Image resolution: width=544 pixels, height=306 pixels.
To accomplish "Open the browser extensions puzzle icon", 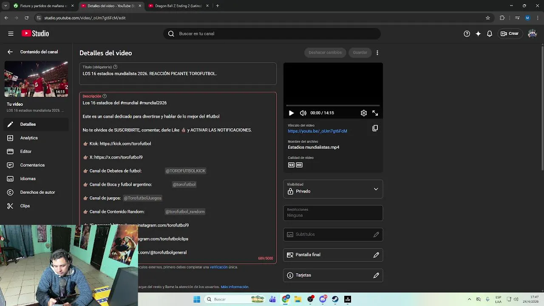I will pos(502,18).
